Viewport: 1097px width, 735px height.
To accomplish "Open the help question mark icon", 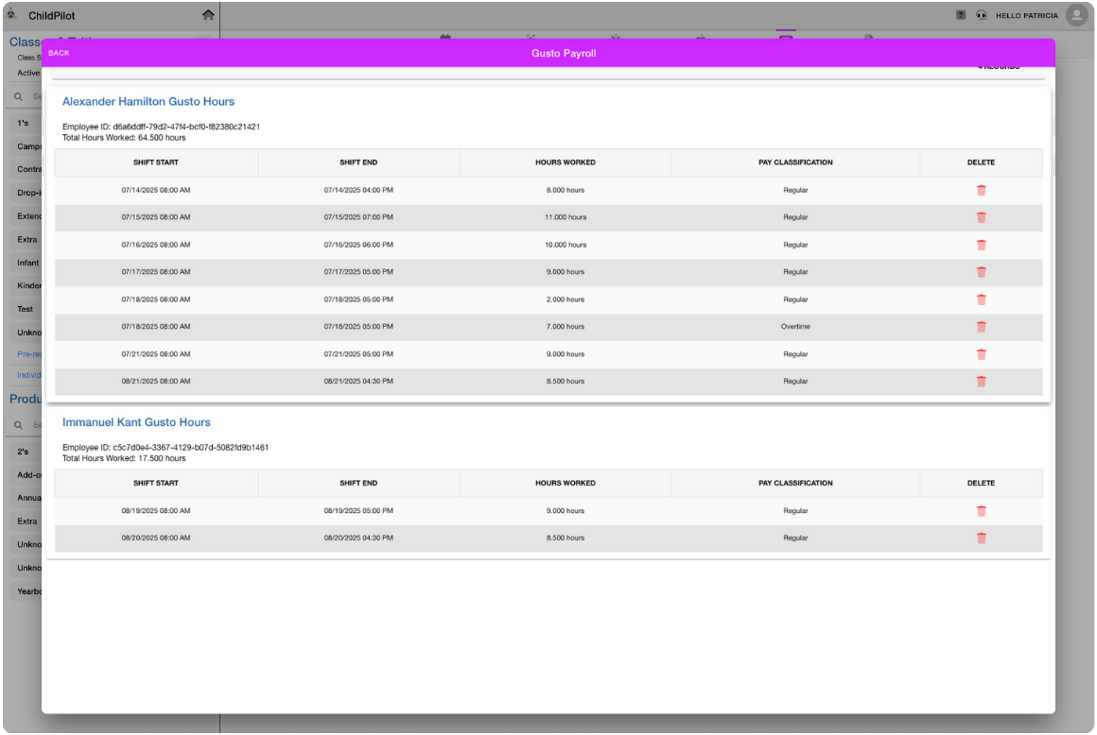I will 961,15.
